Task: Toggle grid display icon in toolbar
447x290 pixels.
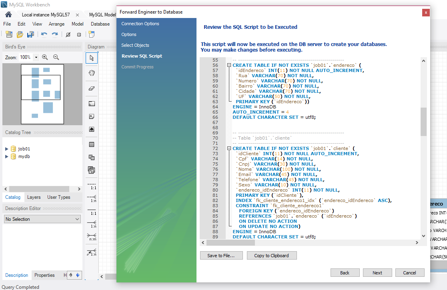Action: [x=68, y=34]
